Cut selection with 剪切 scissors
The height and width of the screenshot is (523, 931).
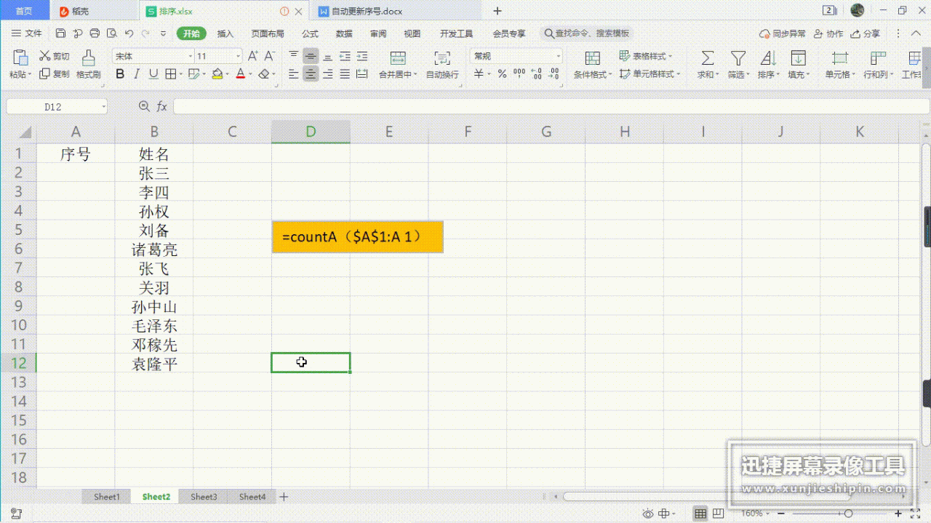(55, 56)
